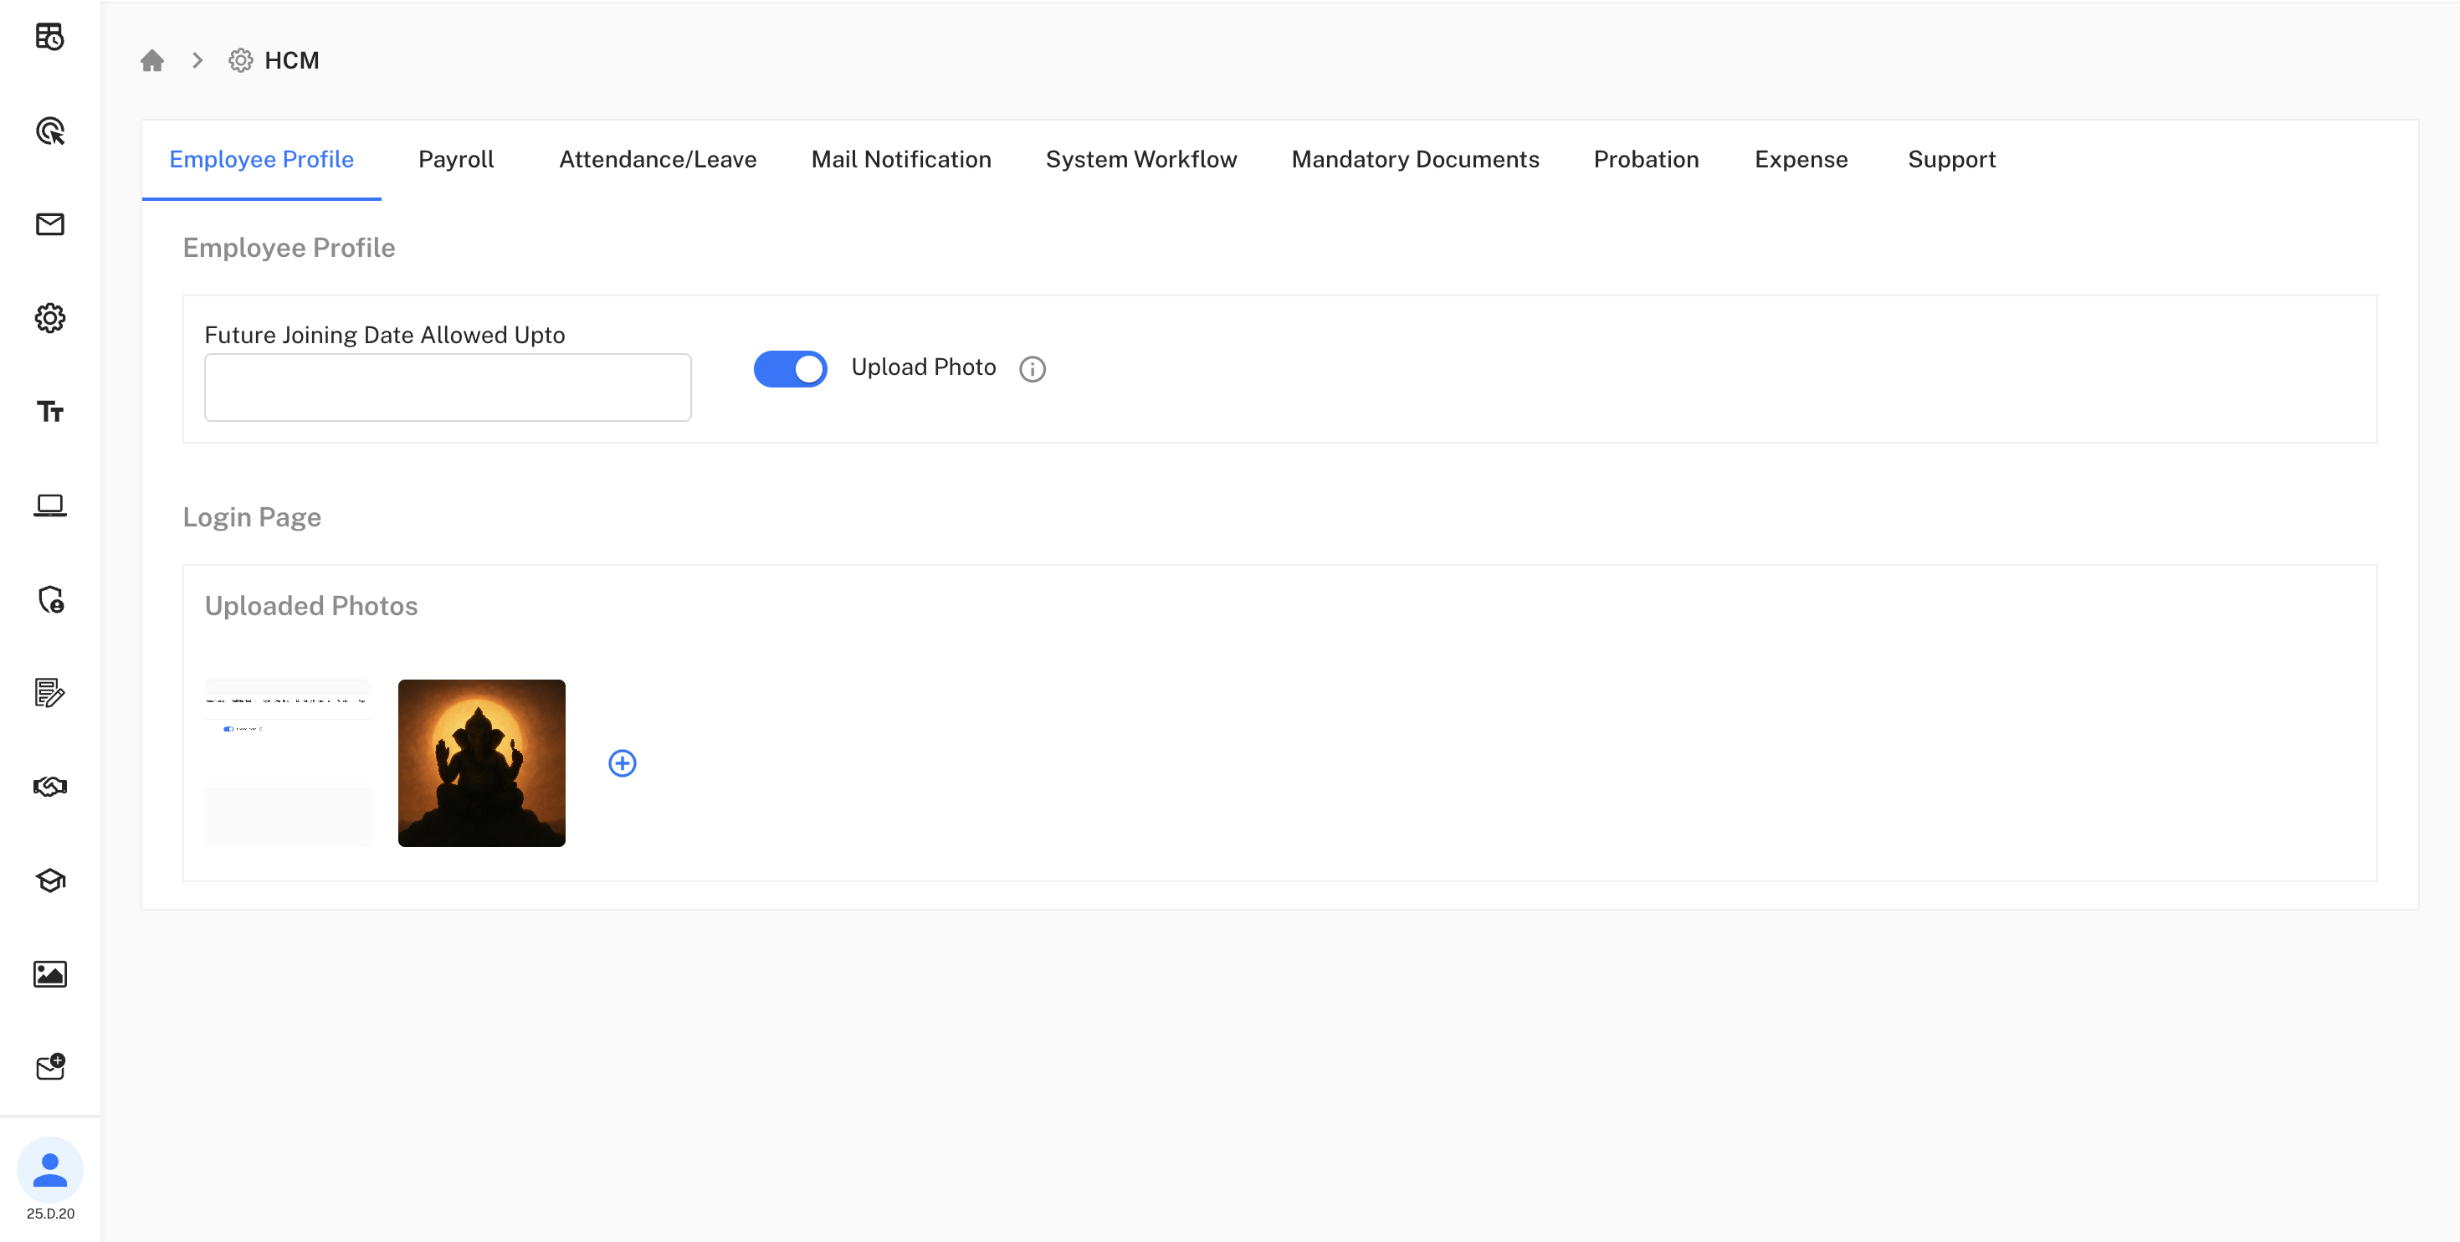Image resolution: width=2460 pixels, height=1242 pixels.
Task: Click the info icon beside Upload Photo
Action: pos(1033,369)
